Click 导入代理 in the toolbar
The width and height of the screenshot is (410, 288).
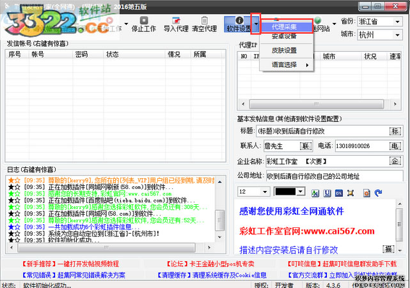[x=176, y=29]
